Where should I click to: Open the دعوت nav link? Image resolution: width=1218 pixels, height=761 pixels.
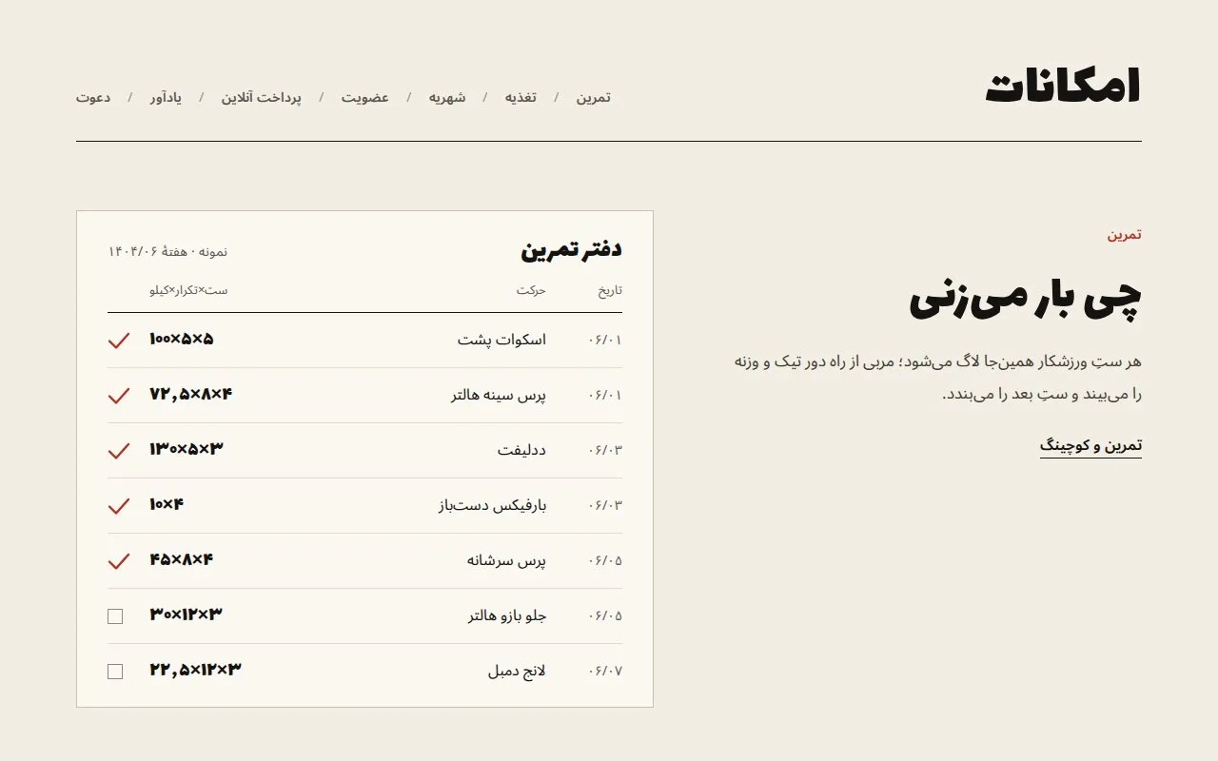coord(93,97)
